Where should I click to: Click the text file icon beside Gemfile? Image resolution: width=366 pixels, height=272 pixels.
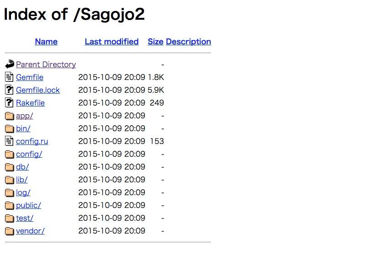[9, 77]
